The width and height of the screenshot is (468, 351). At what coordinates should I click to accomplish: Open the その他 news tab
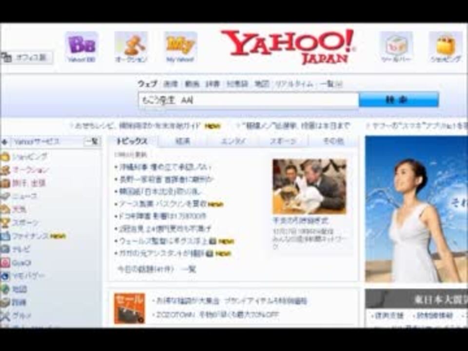[333, 141]
